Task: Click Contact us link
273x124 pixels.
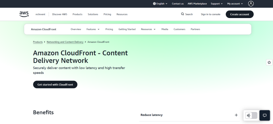Action: 178,4
